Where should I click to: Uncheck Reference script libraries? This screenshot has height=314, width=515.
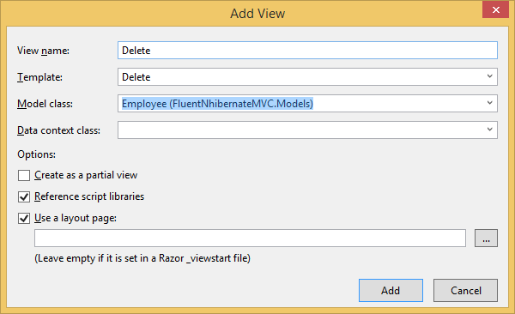click(x=24, y=196)
